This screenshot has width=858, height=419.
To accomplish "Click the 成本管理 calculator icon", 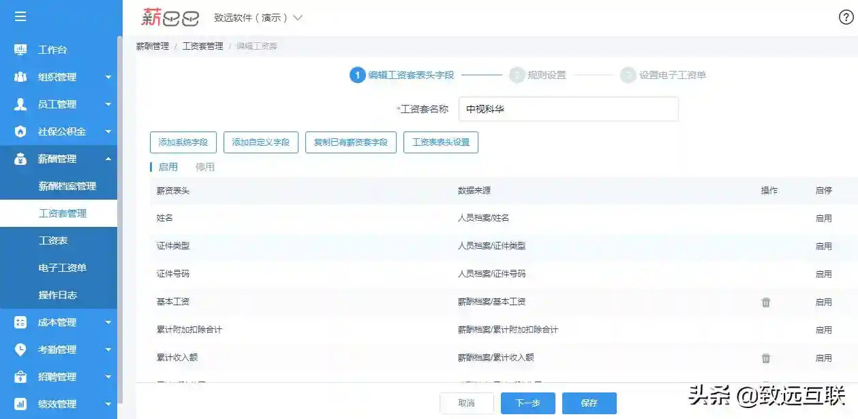I will tap(20, 322).
